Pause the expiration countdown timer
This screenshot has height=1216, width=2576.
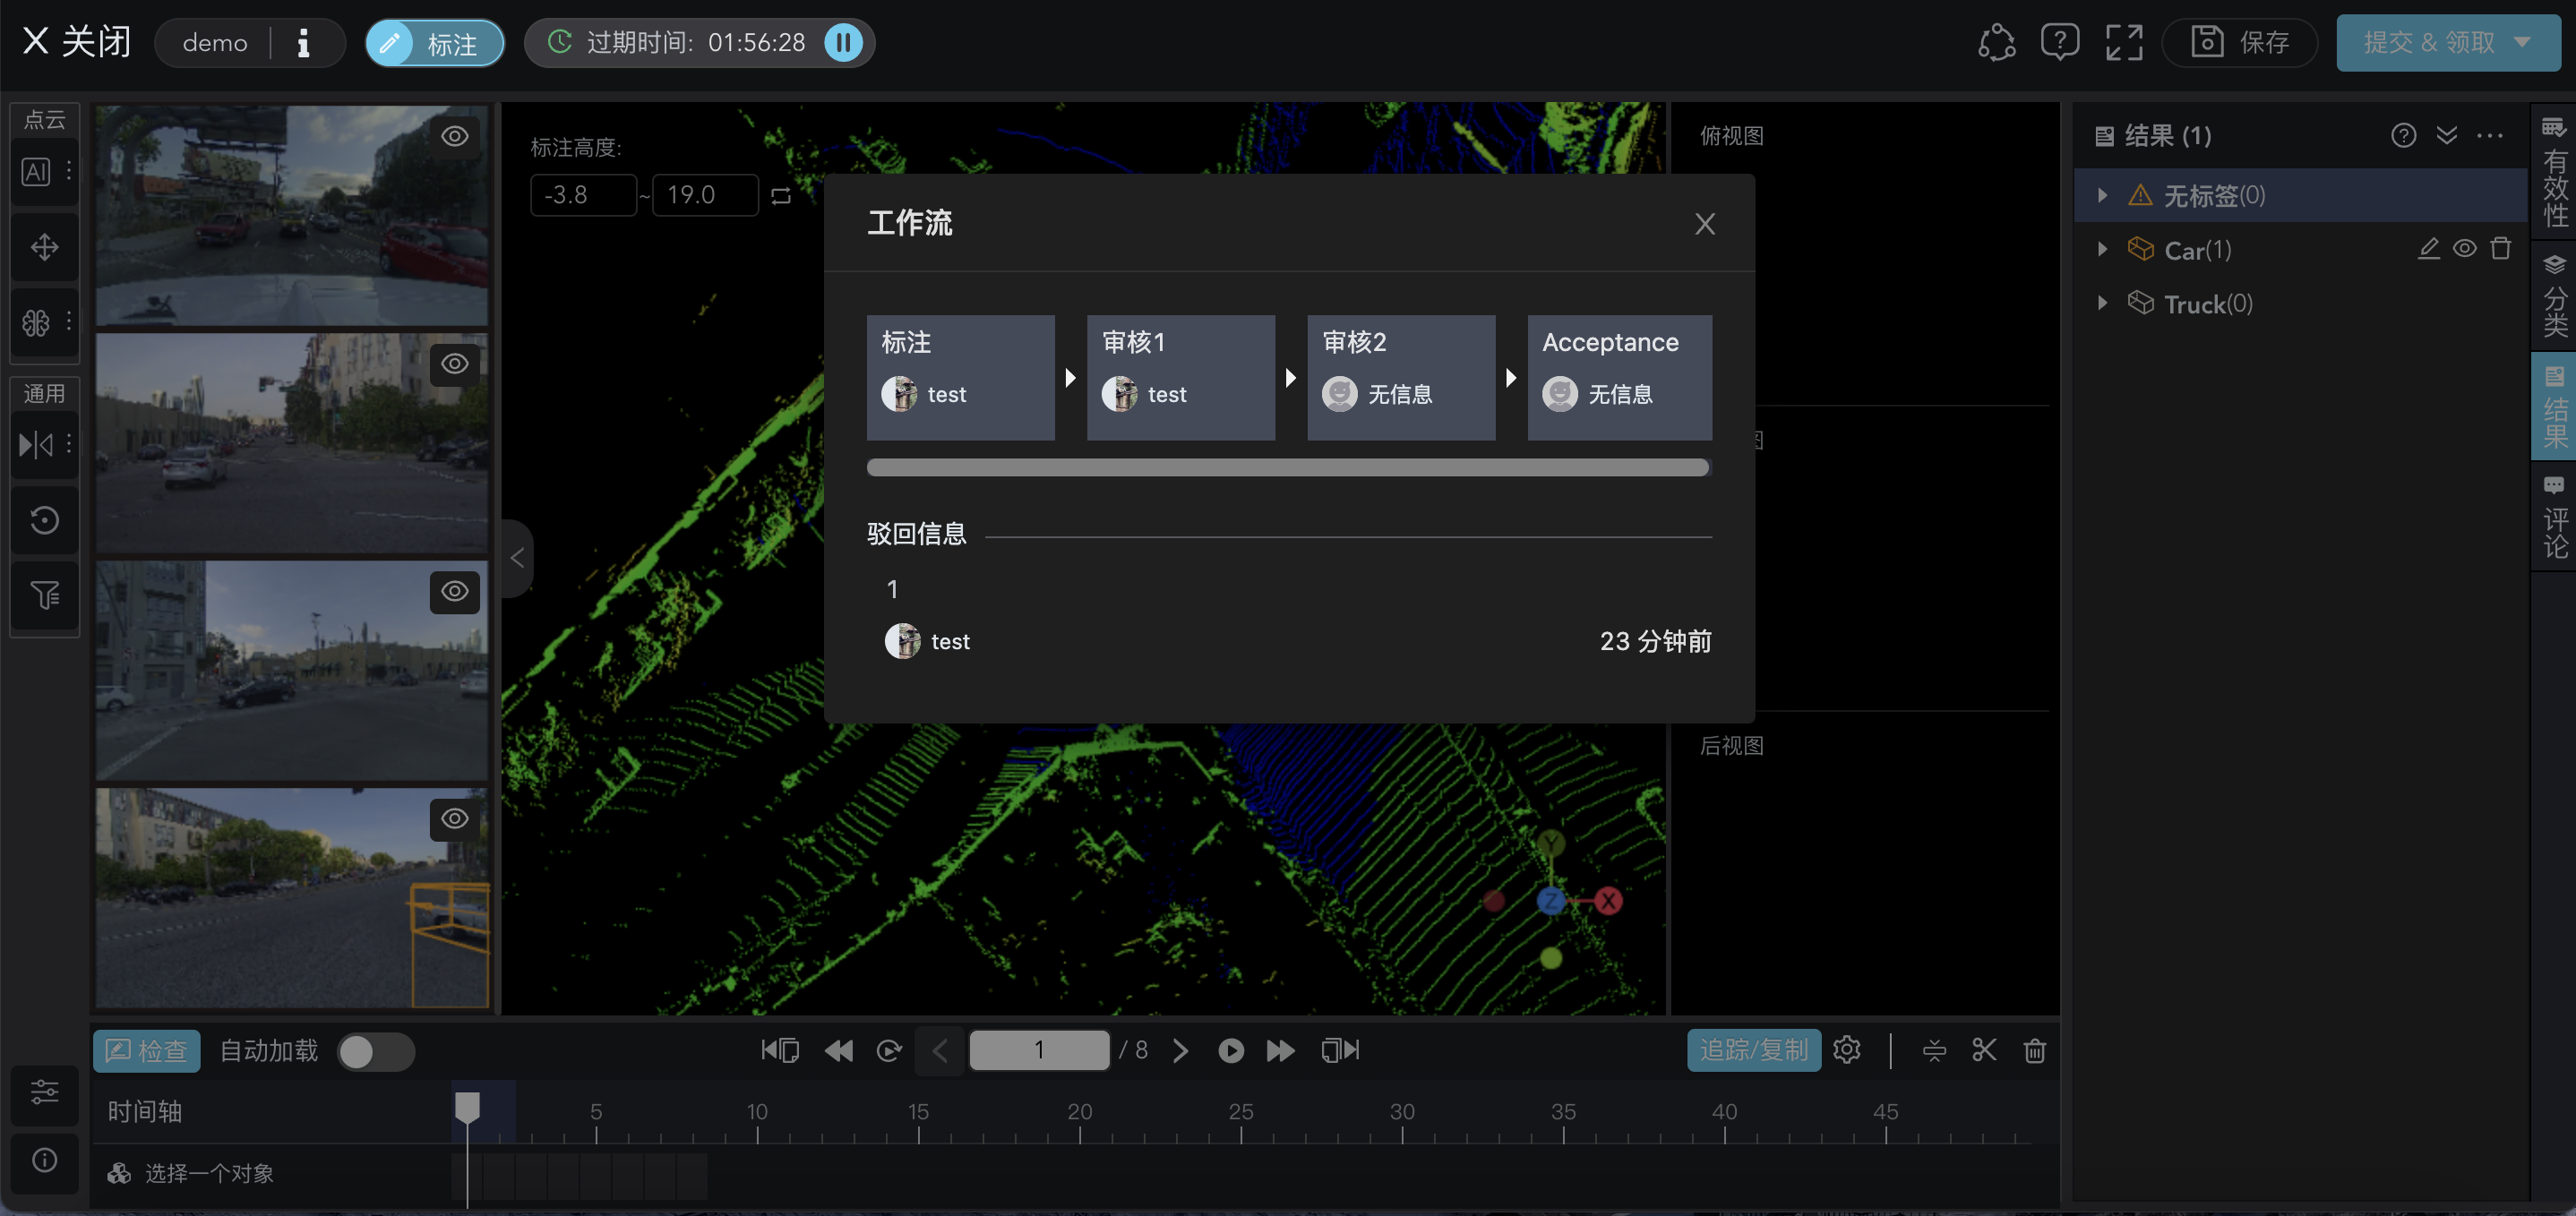point(843,43)
